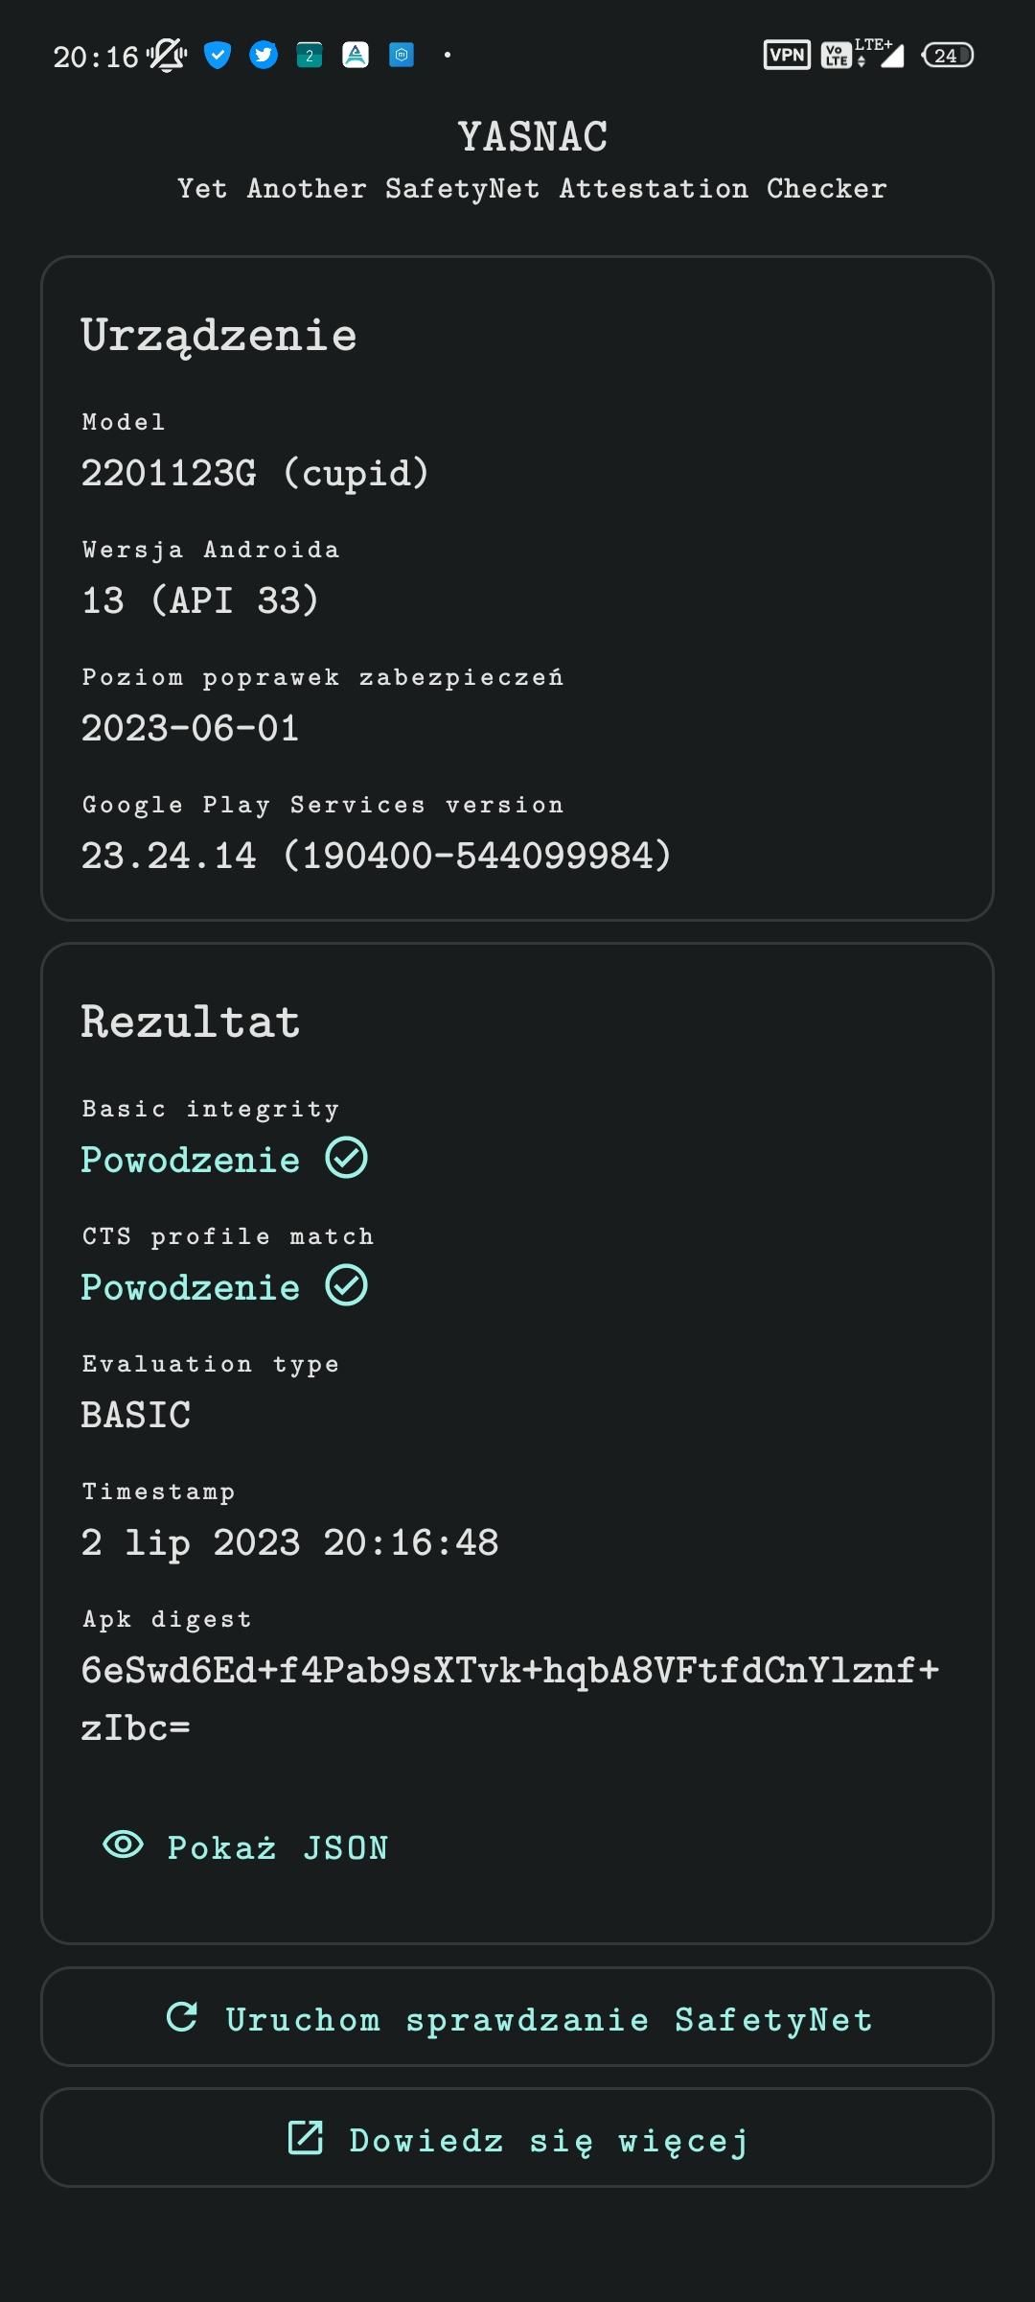Tap the Apk digest hash value
1035x2302 pixels.
click(509, 1698)
